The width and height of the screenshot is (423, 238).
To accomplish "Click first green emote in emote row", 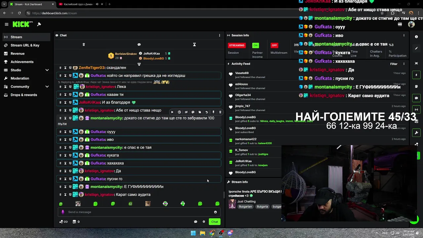I will 61,204.
